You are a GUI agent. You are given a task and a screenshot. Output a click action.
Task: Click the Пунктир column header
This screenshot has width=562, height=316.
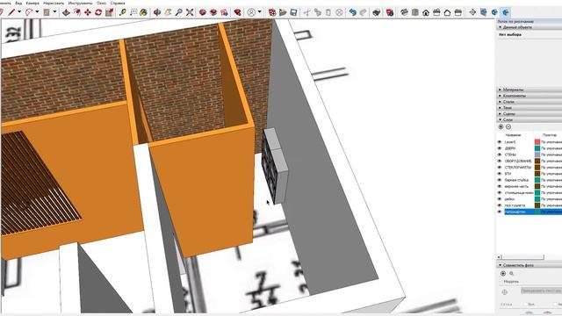[x=550, y=135]
